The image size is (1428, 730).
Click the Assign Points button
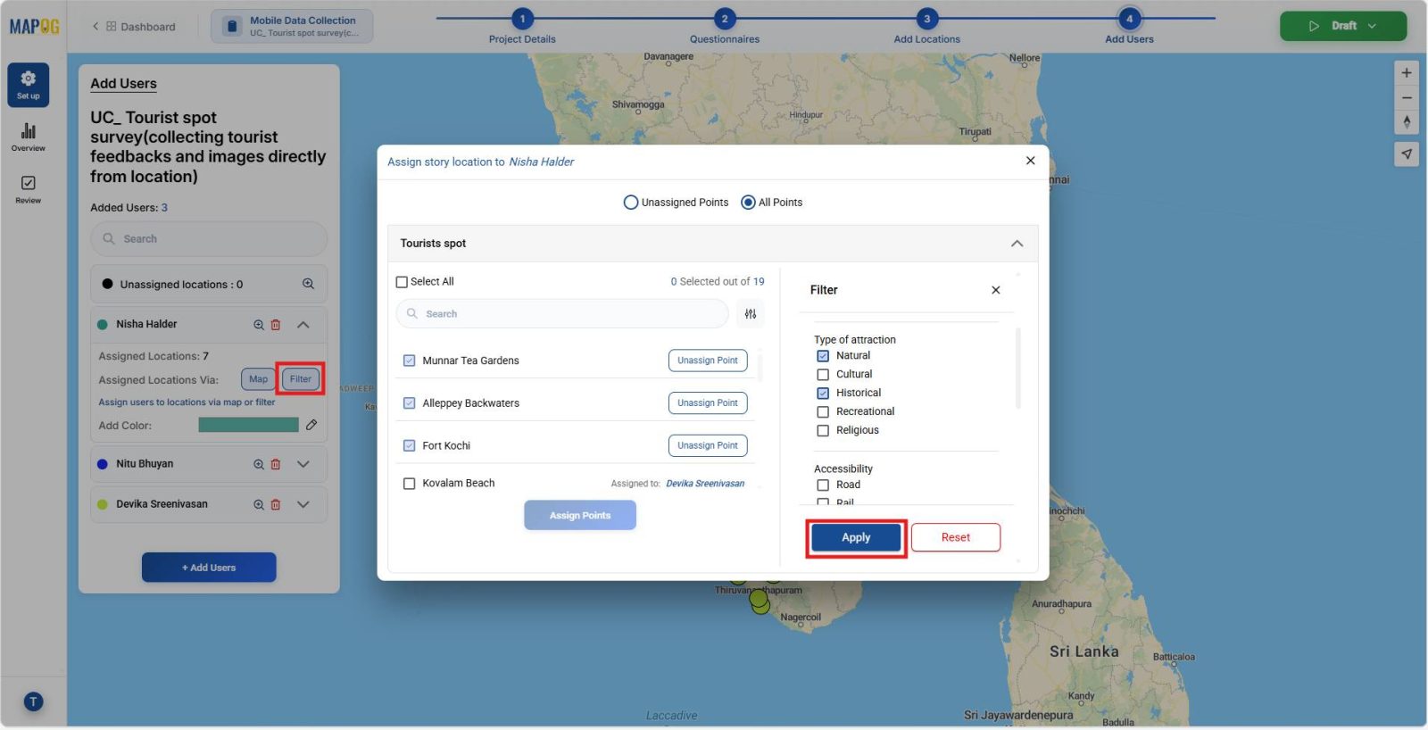(580, 515)
